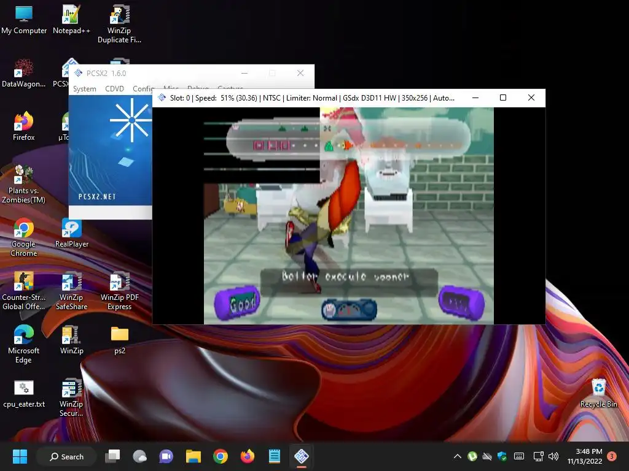
Task: Open Windows Security tray icon
Action: [502, 456]
